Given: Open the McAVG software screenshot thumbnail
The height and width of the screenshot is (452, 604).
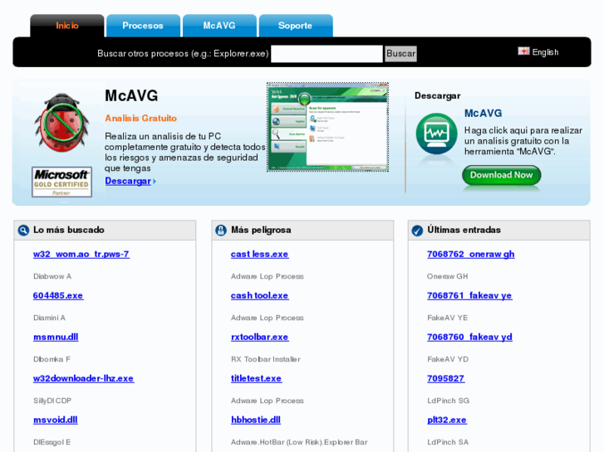Looking at the screenshot, I should [x=327, y=127].
